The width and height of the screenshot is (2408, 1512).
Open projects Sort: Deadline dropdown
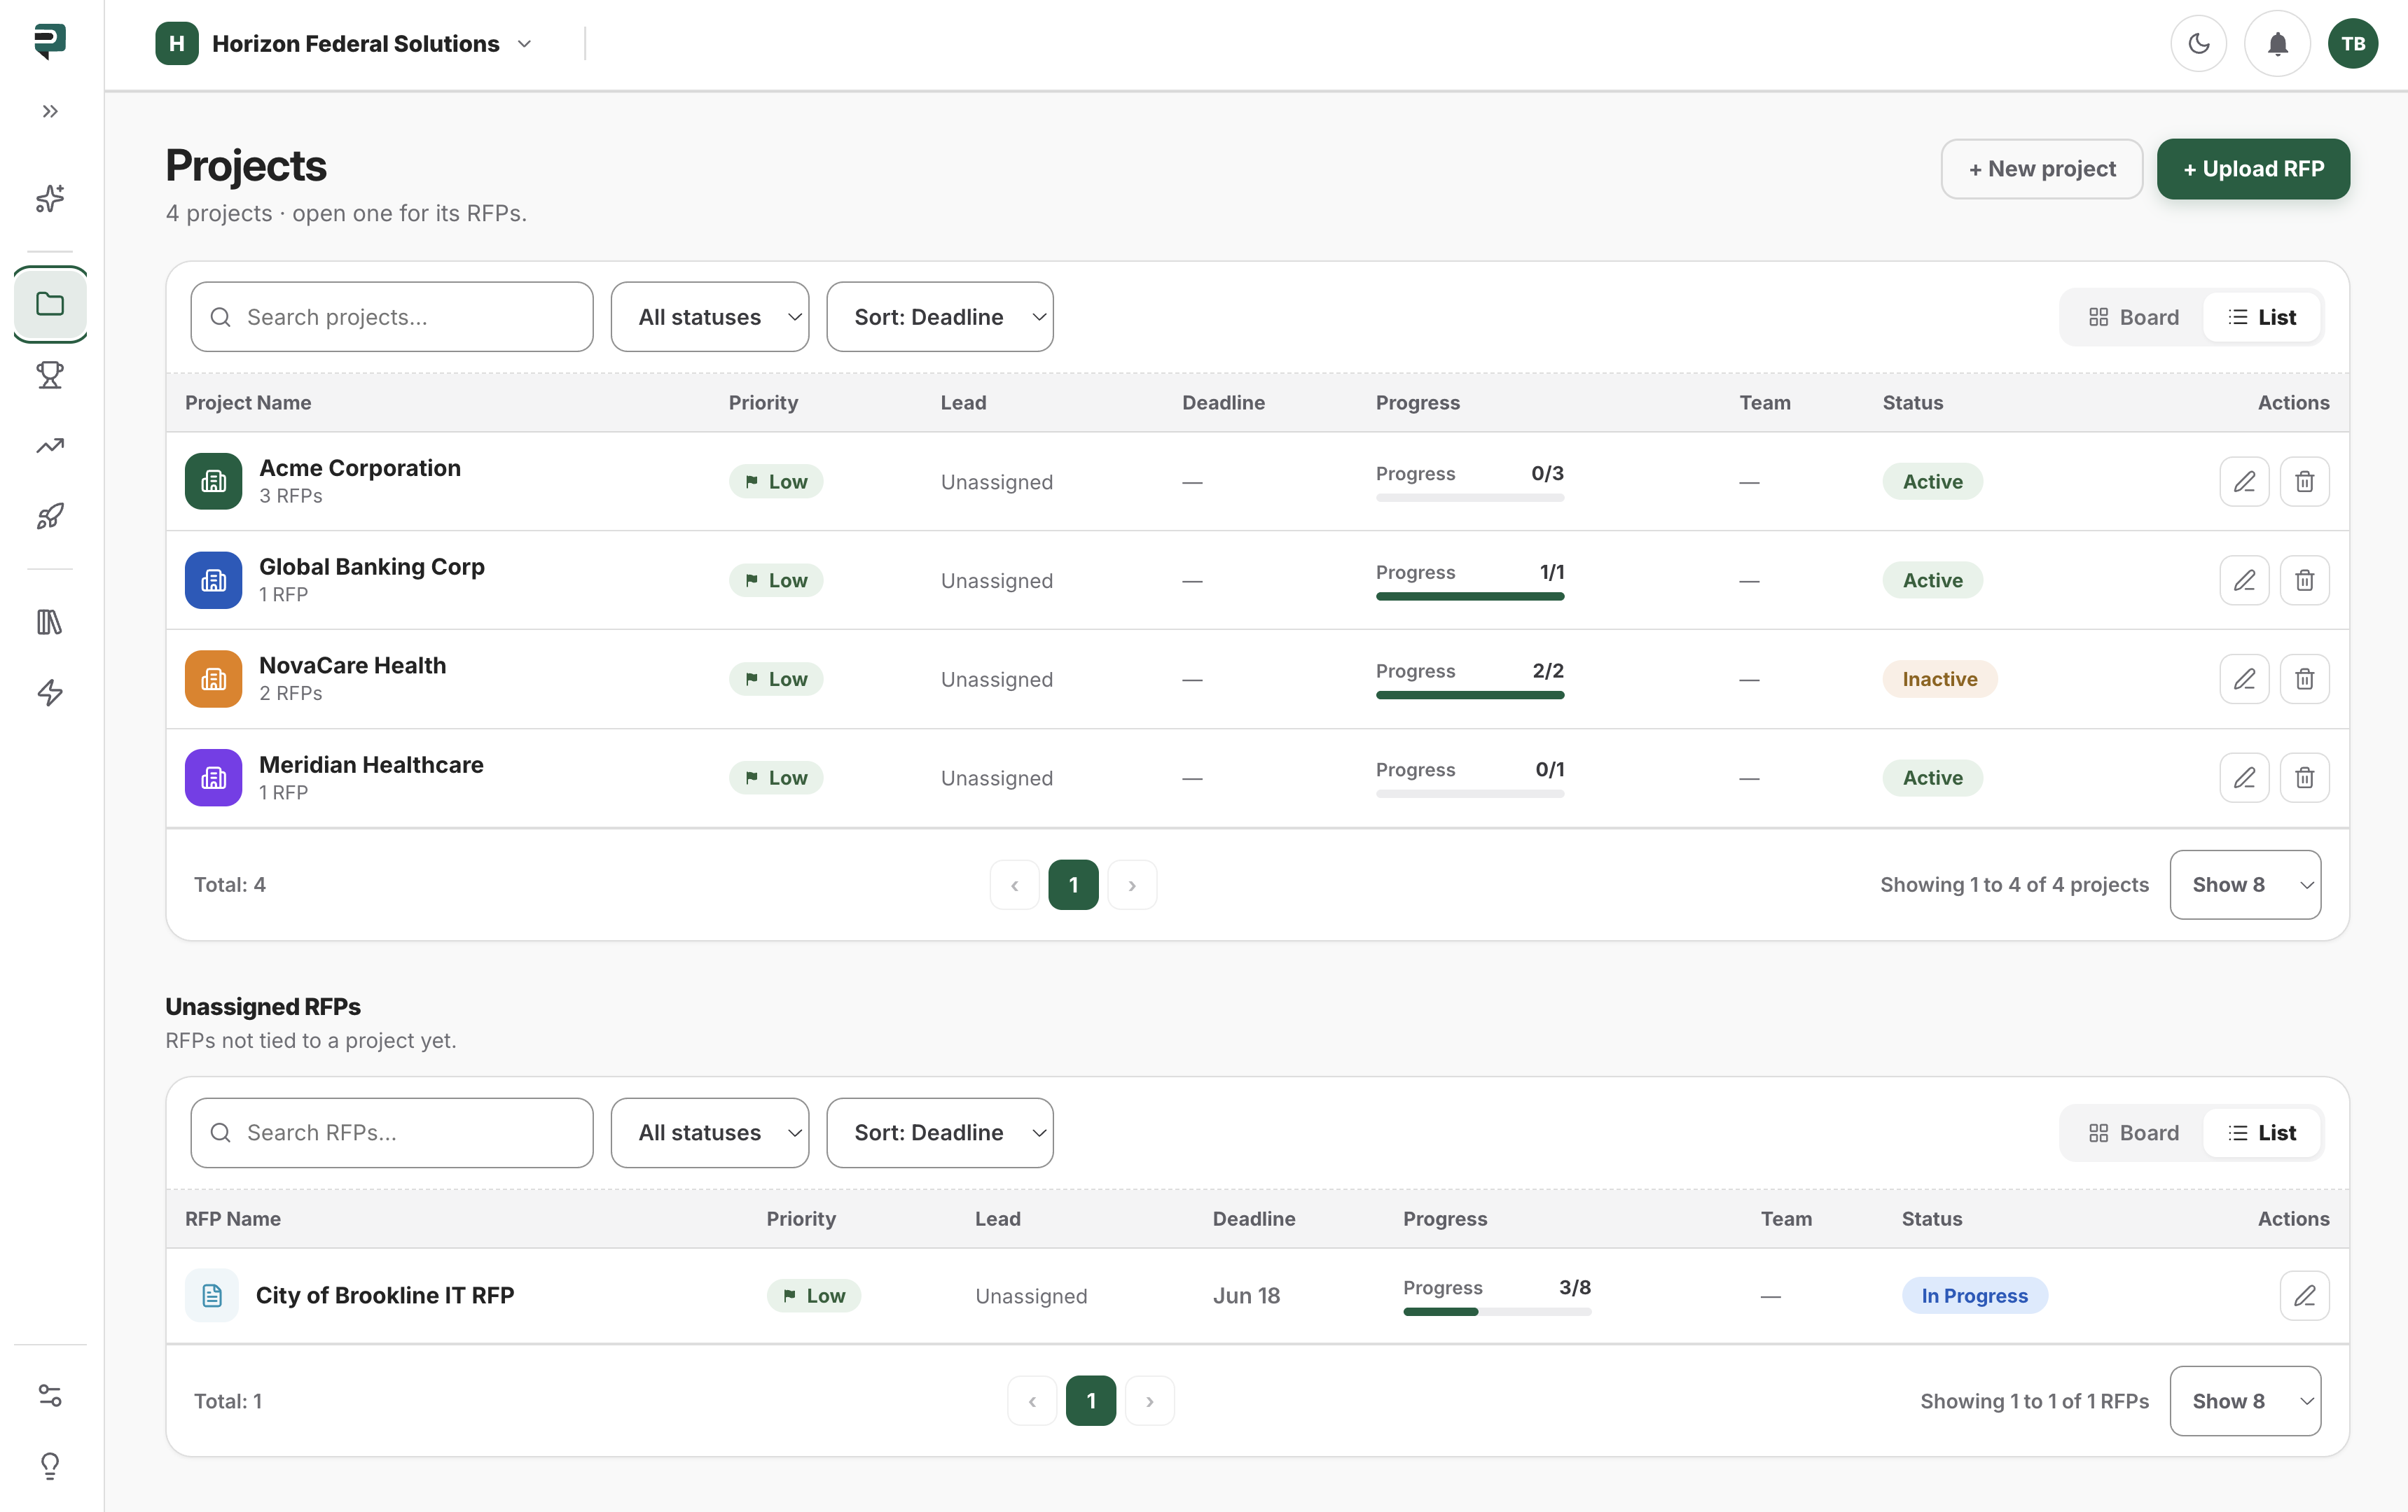pos(940,317)
